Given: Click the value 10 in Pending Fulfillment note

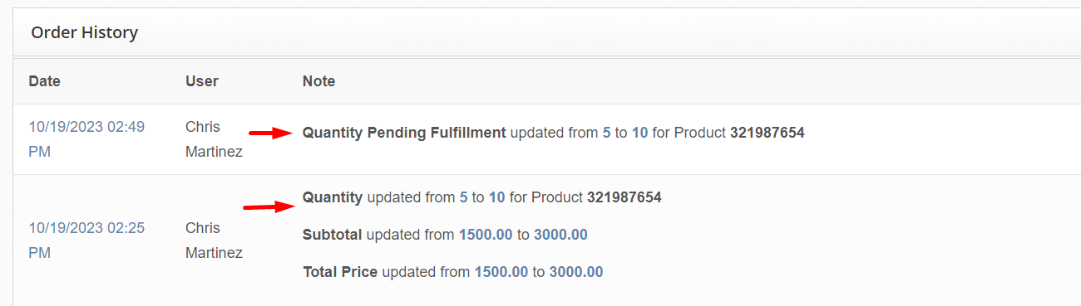Looking at the screenshot, I should coord(639,132).
